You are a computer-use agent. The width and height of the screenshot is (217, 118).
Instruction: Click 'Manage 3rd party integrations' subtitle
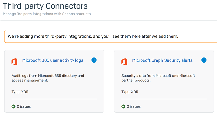coord(47,14)
